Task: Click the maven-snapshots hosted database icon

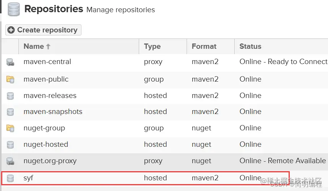Action: [x=10, y=112]
